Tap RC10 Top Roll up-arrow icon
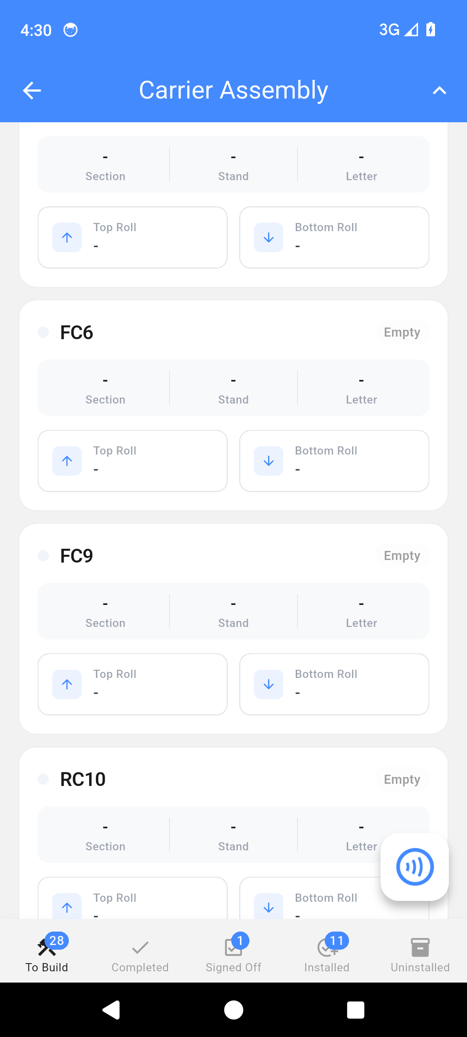This screenshot has height=1037, width=467. pyautogui.click(x=67, y=907)
